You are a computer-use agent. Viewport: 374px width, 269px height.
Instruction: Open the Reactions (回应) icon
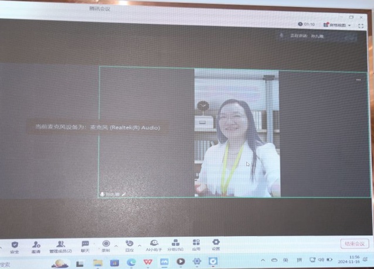(130, 245)
